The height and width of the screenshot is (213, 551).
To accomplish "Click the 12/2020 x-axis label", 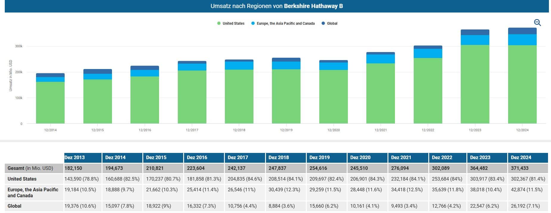I will (x=333, y=130).
